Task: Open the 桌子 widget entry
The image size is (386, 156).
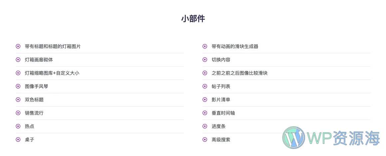Action: [x=29, y=140]
